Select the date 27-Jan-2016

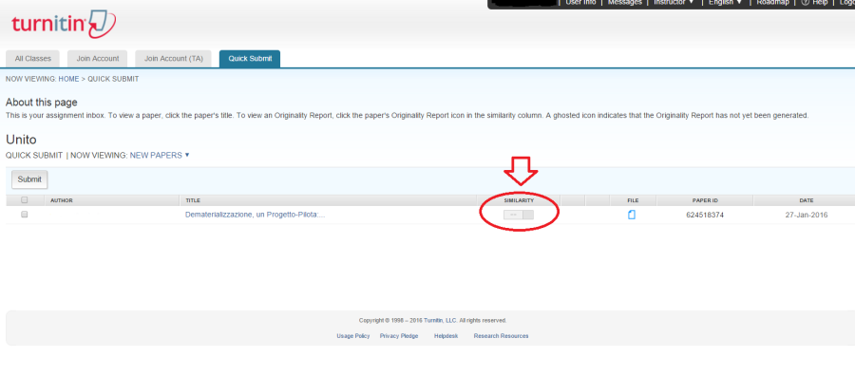807,215
